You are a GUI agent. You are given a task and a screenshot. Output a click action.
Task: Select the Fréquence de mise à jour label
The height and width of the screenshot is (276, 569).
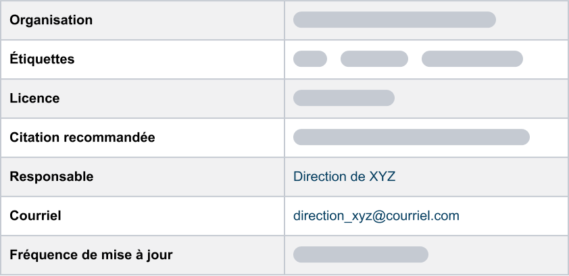coord(91,255)
